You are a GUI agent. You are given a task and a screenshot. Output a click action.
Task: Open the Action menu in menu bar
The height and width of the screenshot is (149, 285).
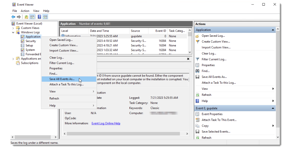[x=25, y=11]
